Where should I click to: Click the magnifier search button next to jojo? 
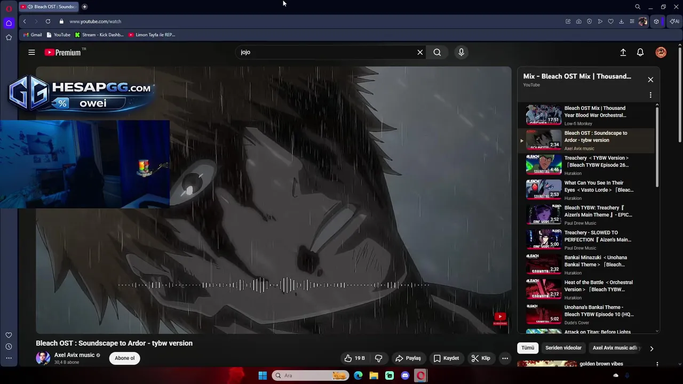(x=437, y=52)
